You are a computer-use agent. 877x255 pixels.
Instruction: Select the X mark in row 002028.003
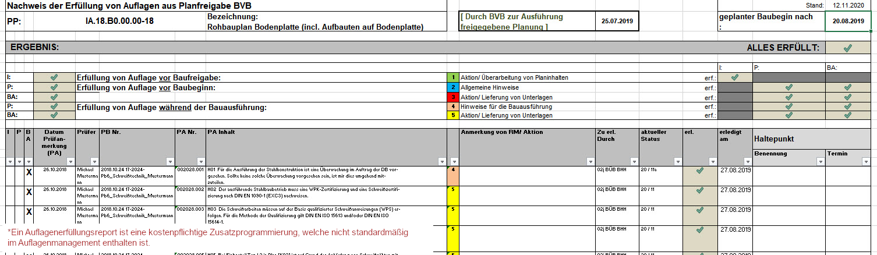click(x=29, y=212)
